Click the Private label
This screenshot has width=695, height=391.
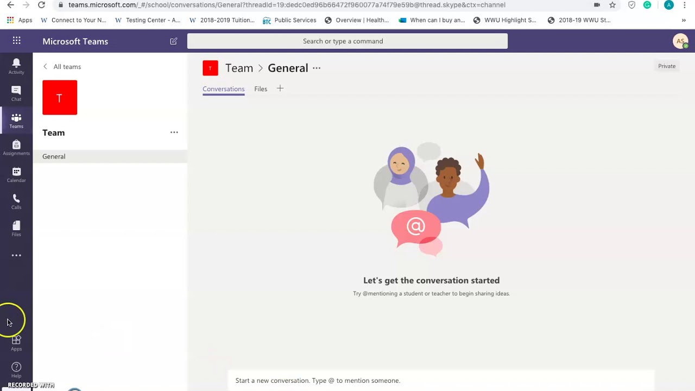tap(667, 66)
